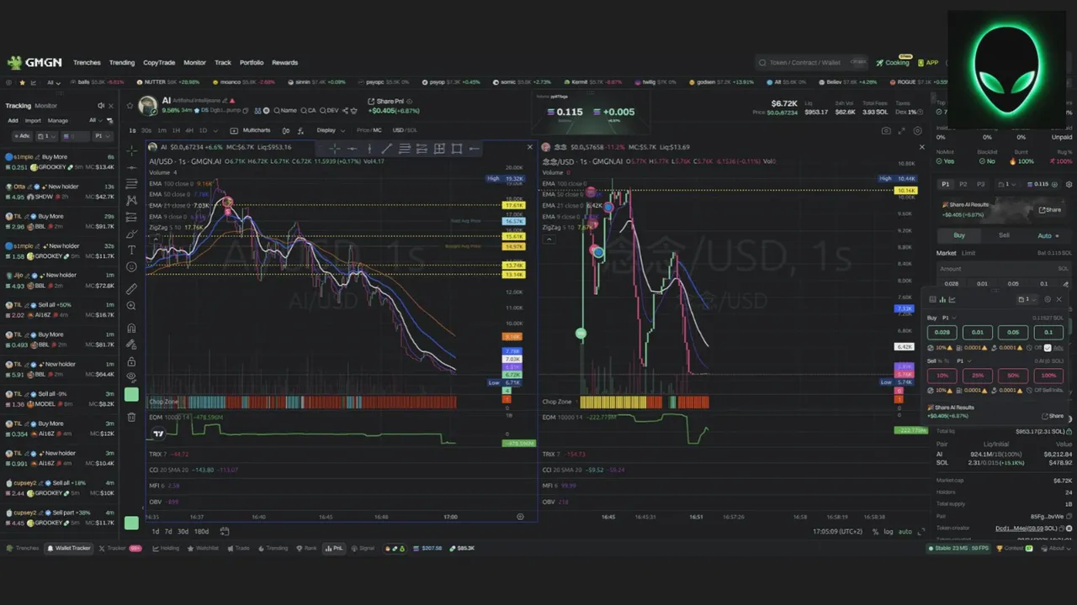Image resolution: width=1077 pixels, height=605 pixels.
Task: Switch to Monitor tab in tracking panel
Action: [45, 106]
